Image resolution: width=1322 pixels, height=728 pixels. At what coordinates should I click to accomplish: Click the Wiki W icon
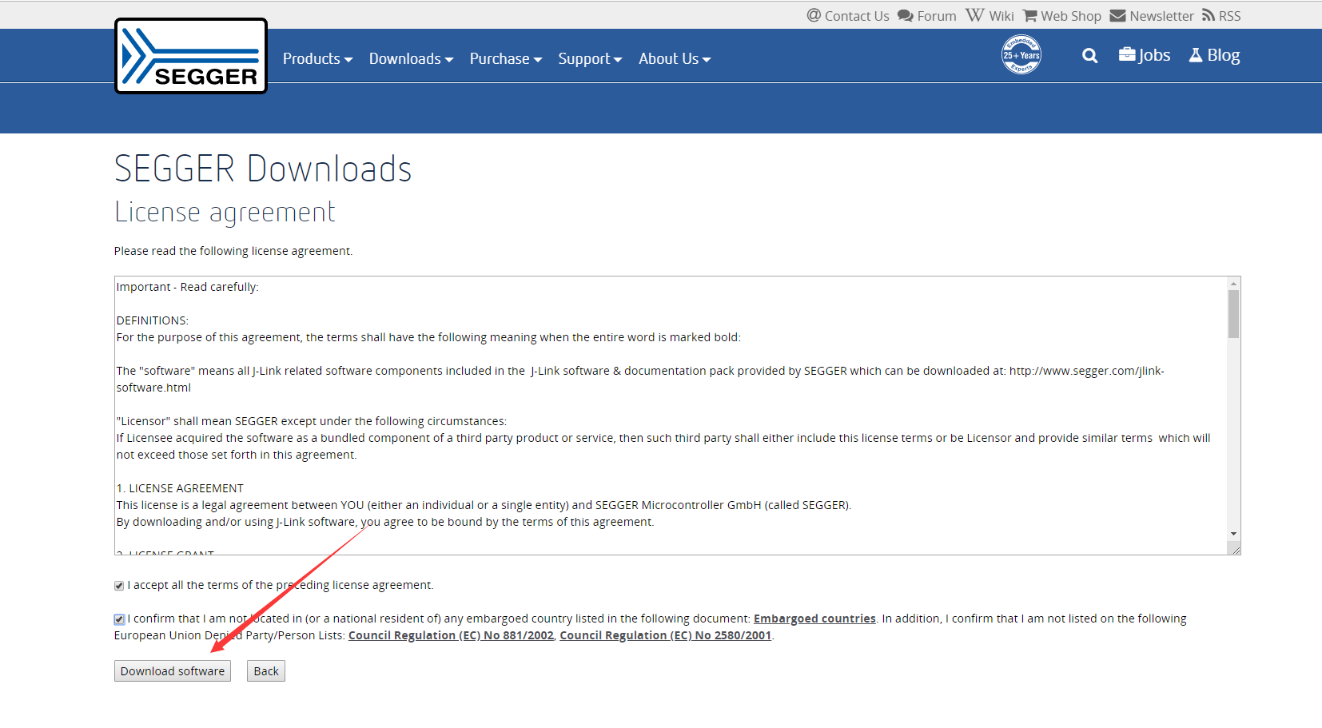pyautogui.click(x=975, y=15)
